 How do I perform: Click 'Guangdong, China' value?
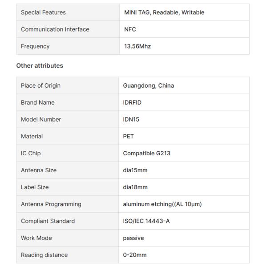point(149,85)
